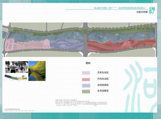
Task: Click the 艺术文化区 legend label
Action: pos(103,73)
